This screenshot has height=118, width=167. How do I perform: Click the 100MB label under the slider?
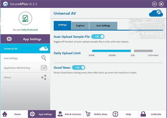112,55
